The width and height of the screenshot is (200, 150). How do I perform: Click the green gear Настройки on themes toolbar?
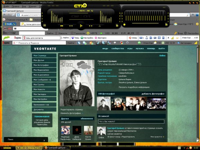coord(87,38)
